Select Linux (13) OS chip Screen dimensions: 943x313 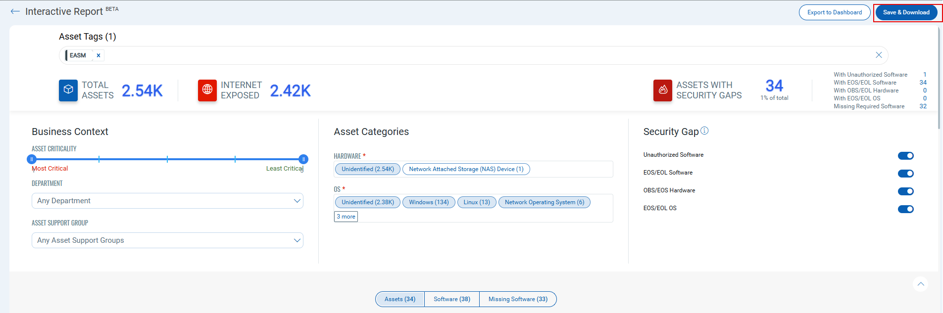477,202
